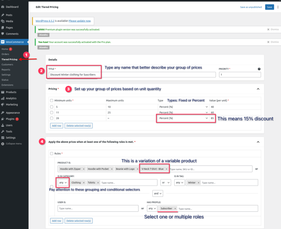Viewport: 281px width, 229px height.
Task: Check the pricing row with minimum 26
Action: (52, 118)
